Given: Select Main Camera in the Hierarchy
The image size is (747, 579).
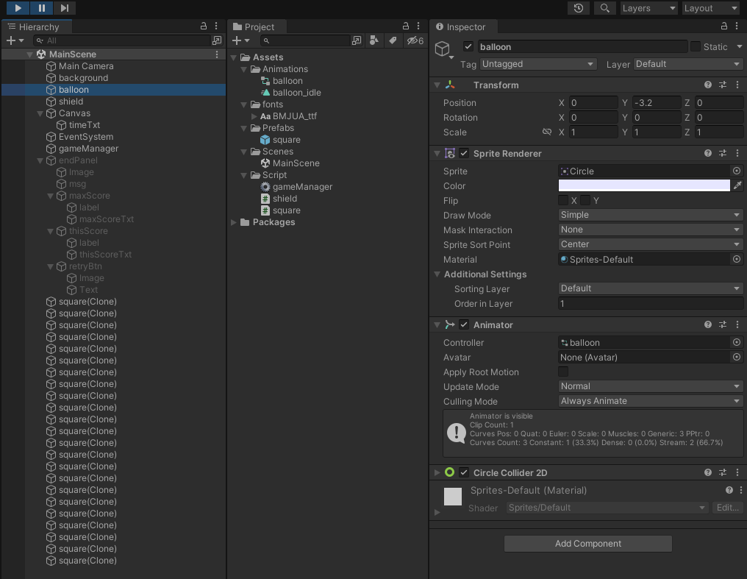Looking at the screenshot, I should pyautogui.click(x=86, y=66).
